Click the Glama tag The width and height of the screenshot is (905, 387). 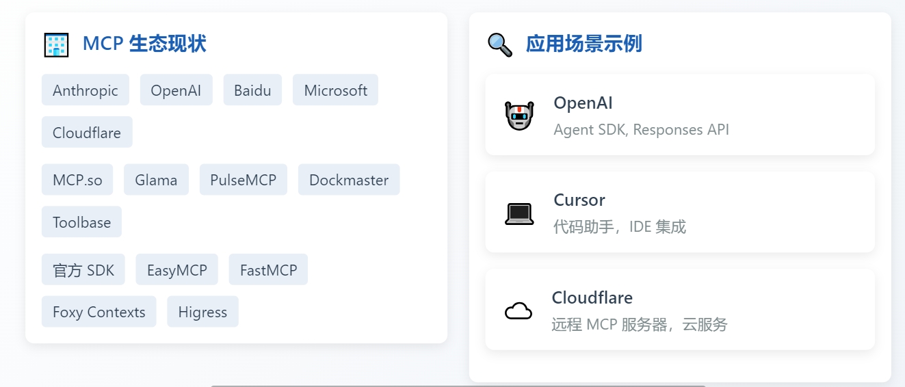click(156, 180)
